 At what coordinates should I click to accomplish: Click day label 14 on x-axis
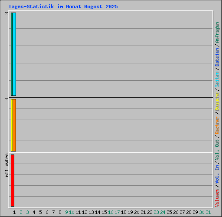[x=98, y=212]
